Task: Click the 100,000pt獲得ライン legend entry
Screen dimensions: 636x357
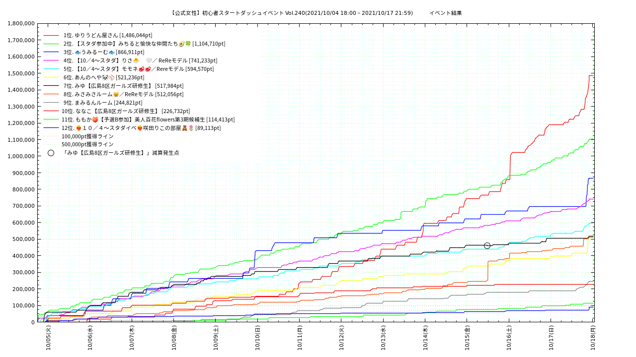Action: click(x=87, y=136)
